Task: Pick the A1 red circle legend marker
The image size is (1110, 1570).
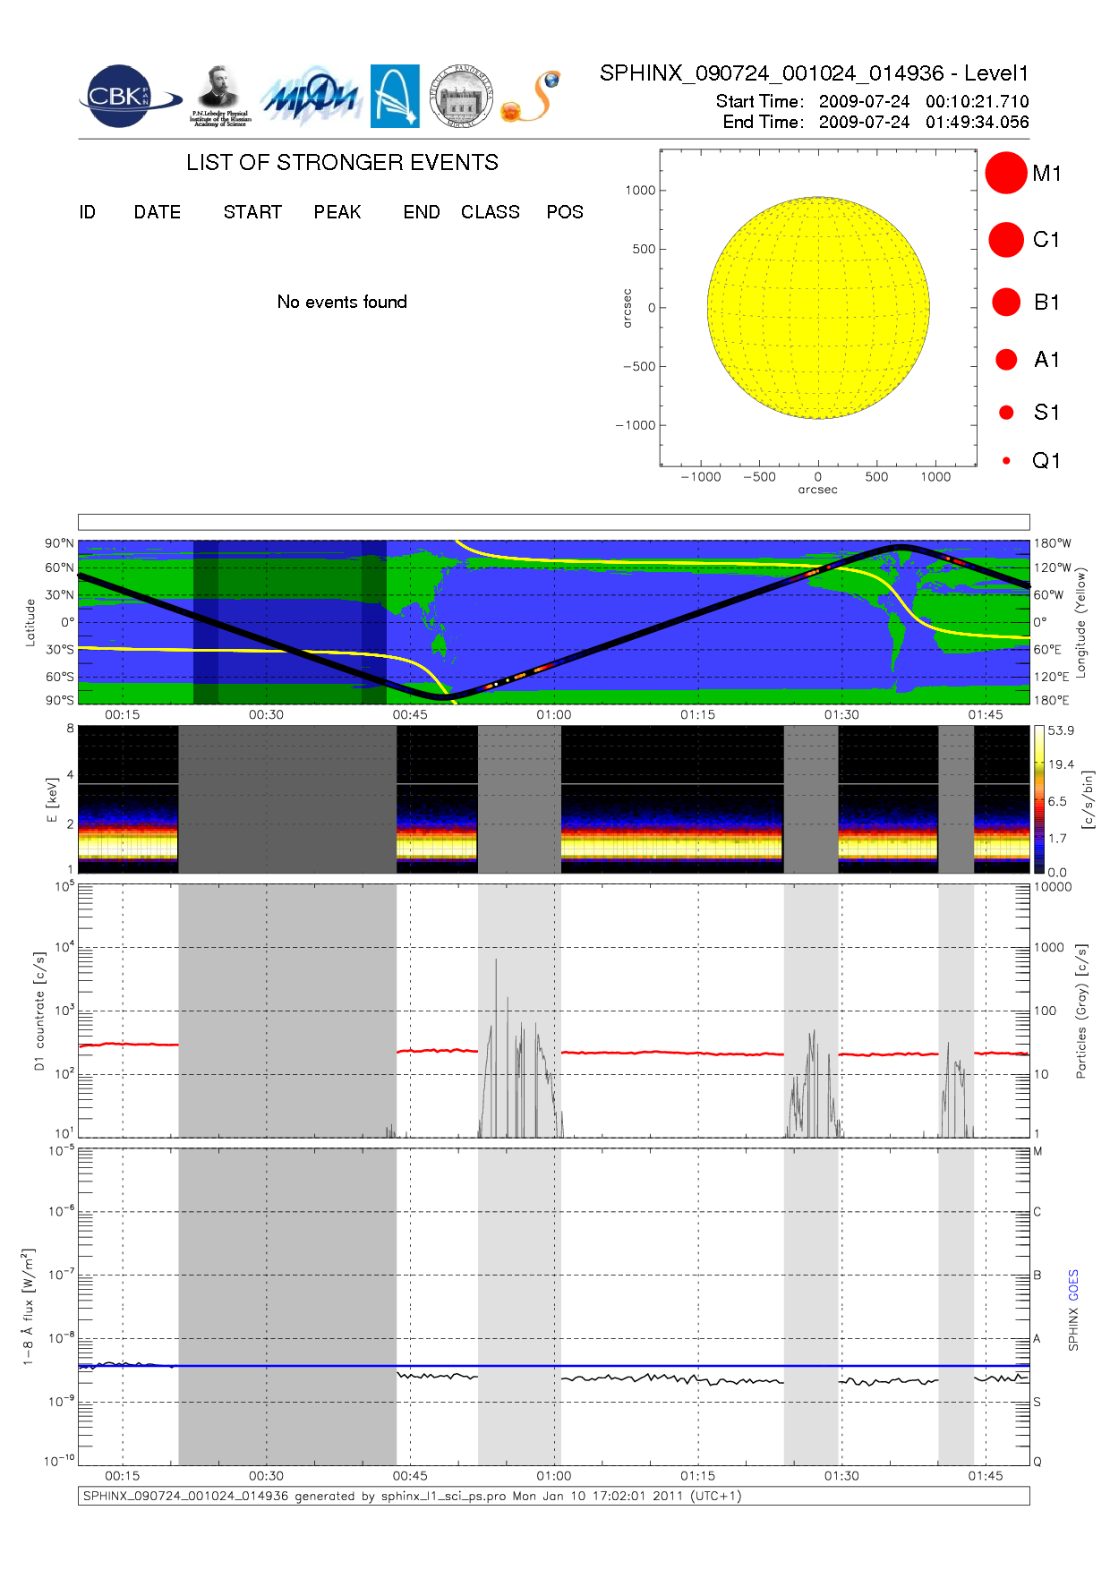Action: click(x=1006, y=360)
